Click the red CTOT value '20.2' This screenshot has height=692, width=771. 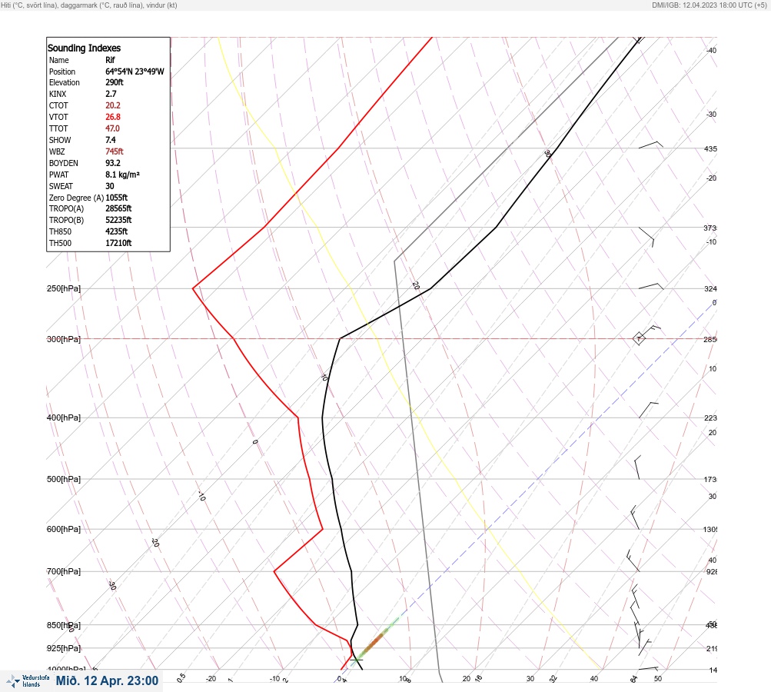coord(112,105)
